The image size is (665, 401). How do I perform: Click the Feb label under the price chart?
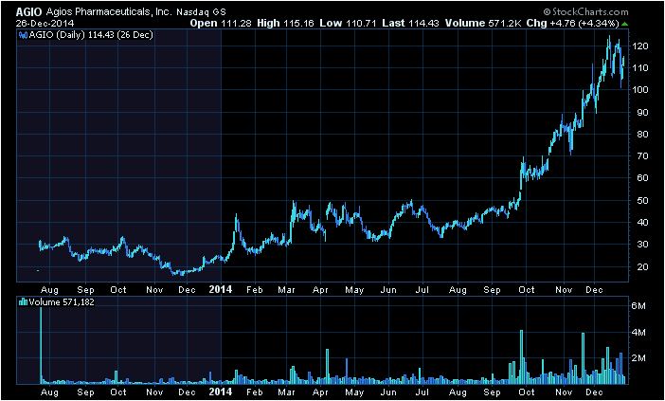point(255,290)
